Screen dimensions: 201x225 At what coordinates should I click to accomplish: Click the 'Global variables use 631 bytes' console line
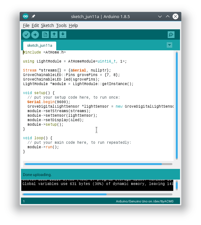click(x=98, y=184)
